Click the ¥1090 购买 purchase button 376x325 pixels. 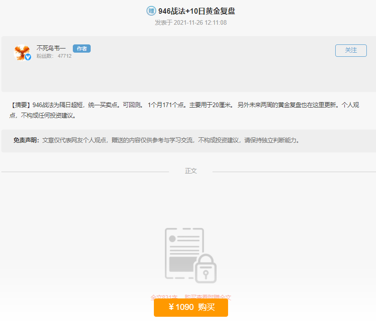point(191,308)
